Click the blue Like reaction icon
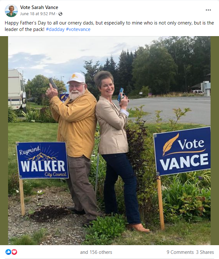 pos(8,252)
